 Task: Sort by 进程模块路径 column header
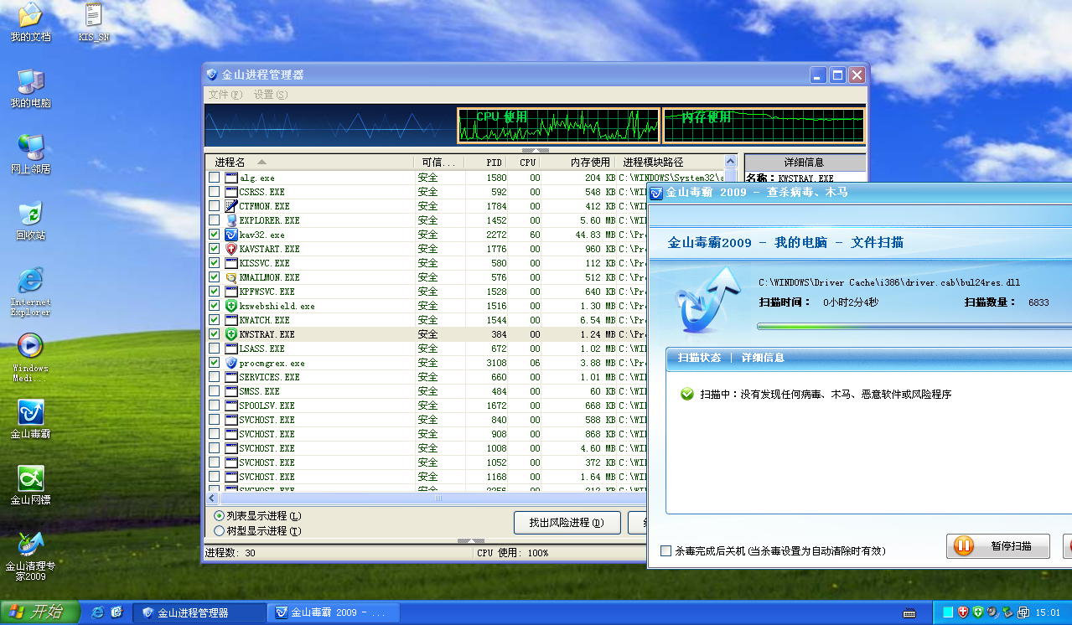[668, 163]
